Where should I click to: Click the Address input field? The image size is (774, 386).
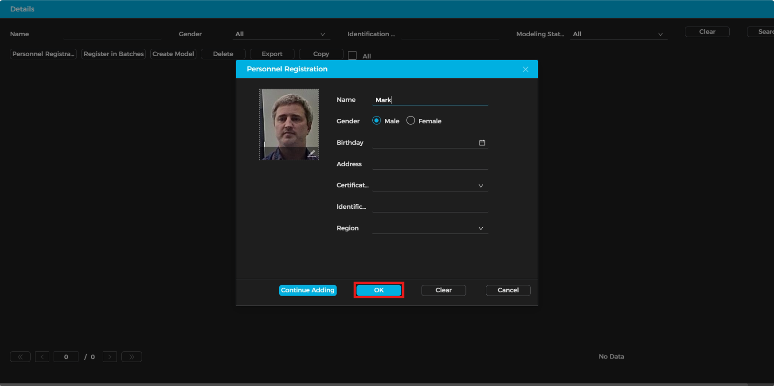point(430,164)
